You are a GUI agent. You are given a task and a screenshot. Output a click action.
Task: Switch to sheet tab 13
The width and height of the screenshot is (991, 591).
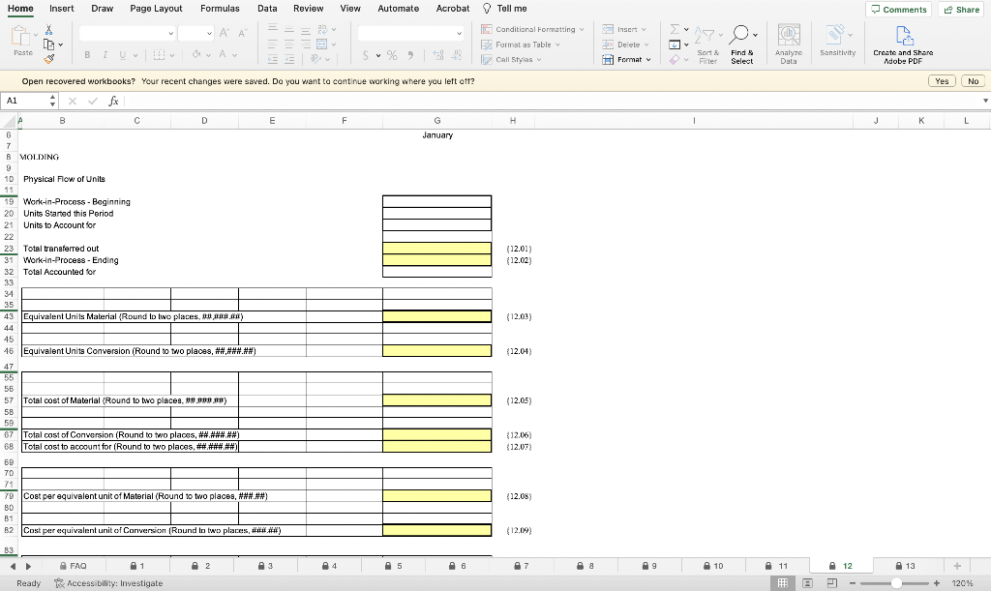coord(905,566)
